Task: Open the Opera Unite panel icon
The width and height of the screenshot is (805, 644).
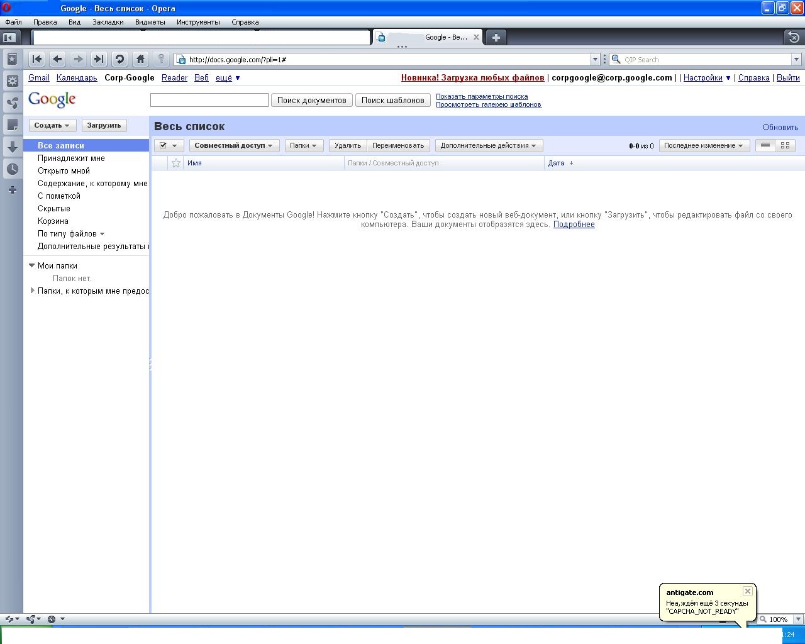Action: (11, 103)
